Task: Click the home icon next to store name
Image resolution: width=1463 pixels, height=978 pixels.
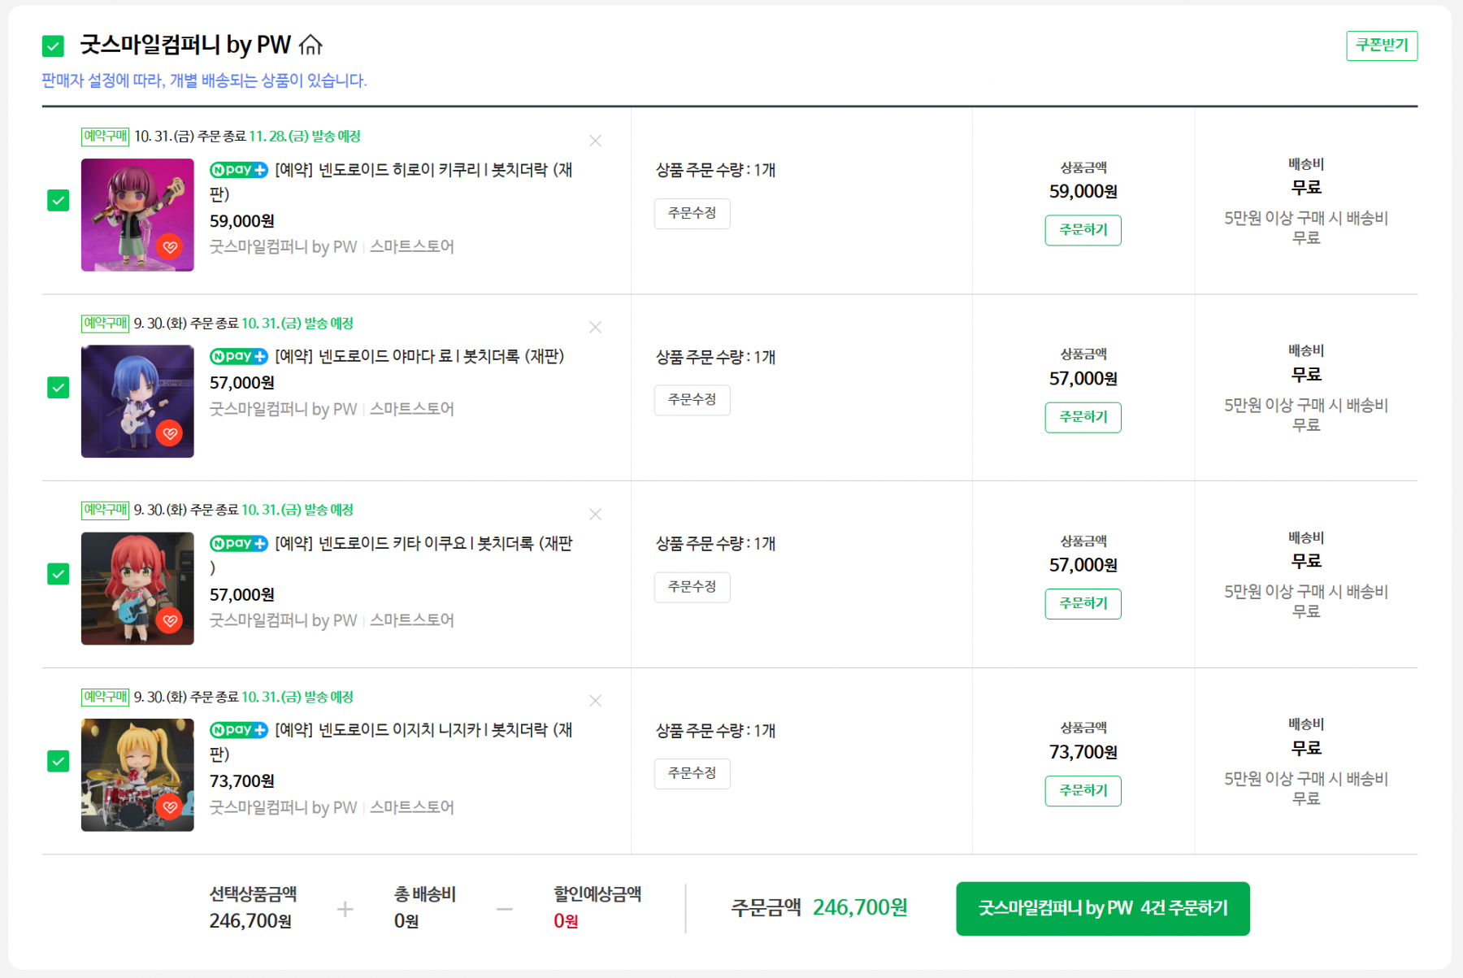Action: 310,45
